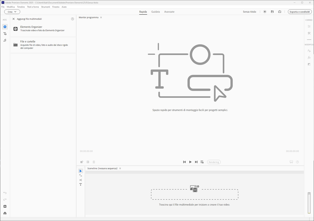Go to next edit point button
Image resolution: width=314 pixels, height=221 pixels.
click(196, 162)
